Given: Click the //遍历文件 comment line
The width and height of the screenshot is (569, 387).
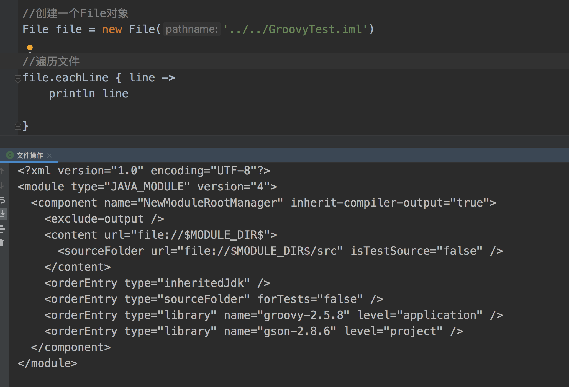Looking at the screenshot, I should coord(51,61).
